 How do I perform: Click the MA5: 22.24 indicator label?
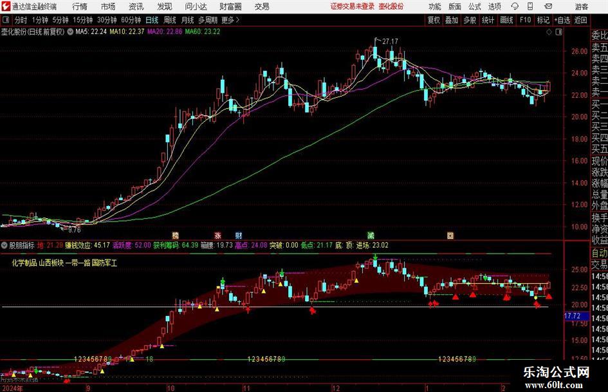[x=91, y=32]
